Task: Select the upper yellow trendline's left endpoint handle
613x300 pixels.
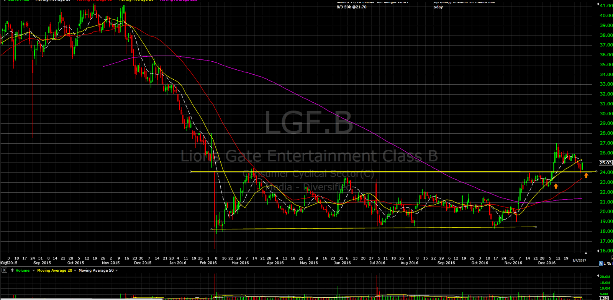Action: tap(191, 172)
